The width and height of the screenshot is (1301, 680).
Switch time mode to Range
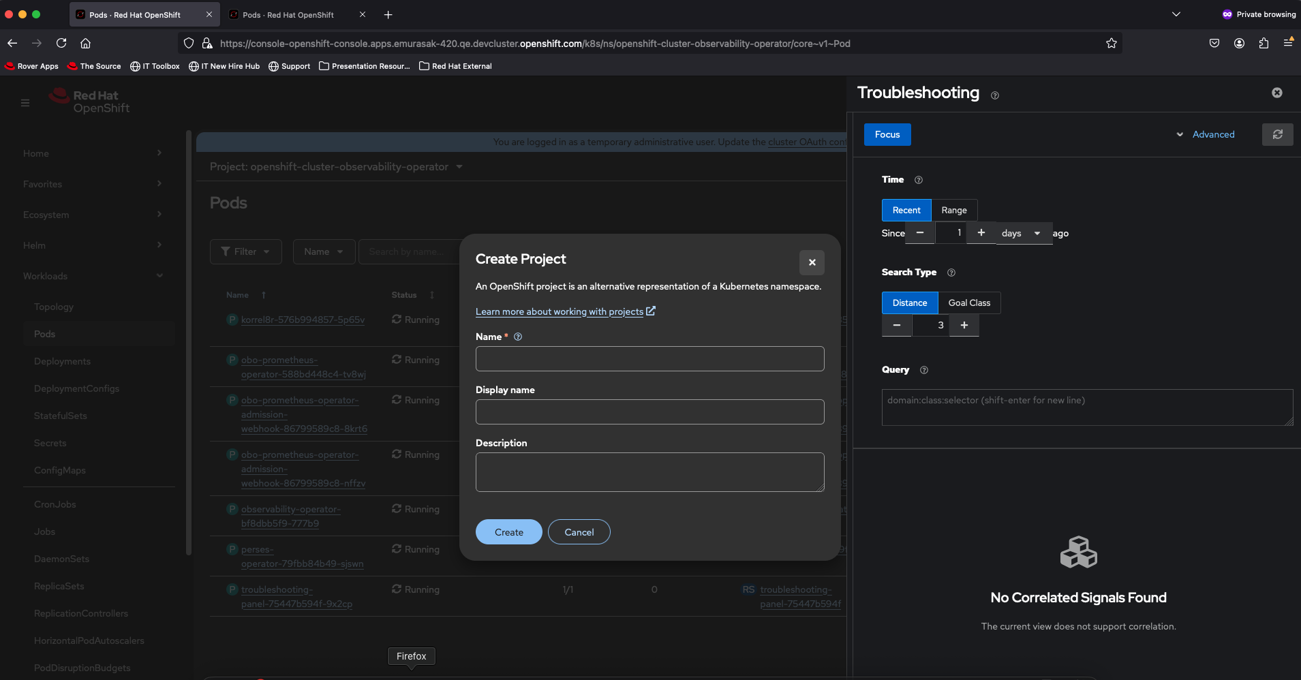point(953,210)
